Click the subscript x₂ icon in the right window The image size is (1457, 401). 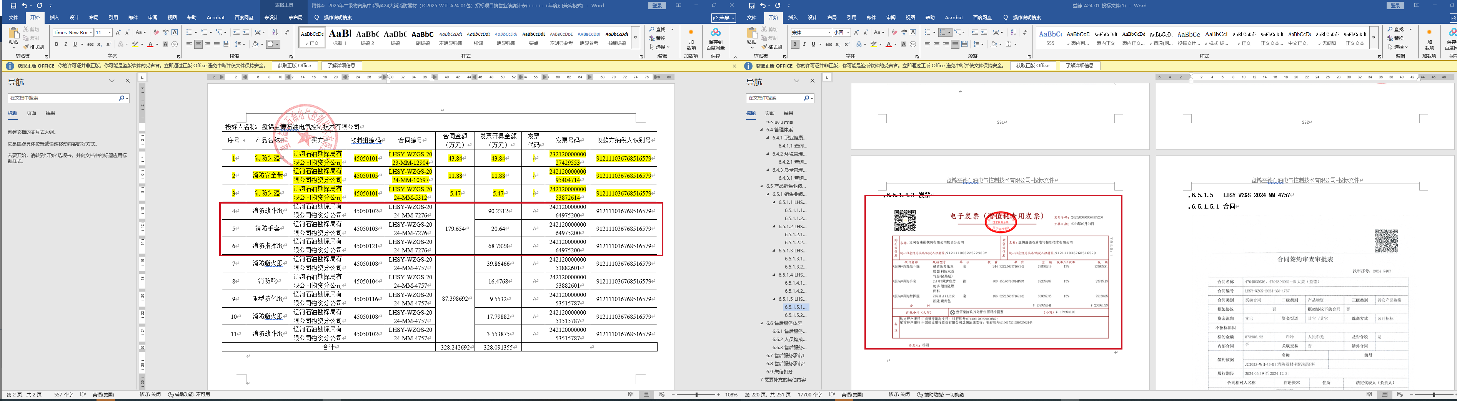[838, 44]
